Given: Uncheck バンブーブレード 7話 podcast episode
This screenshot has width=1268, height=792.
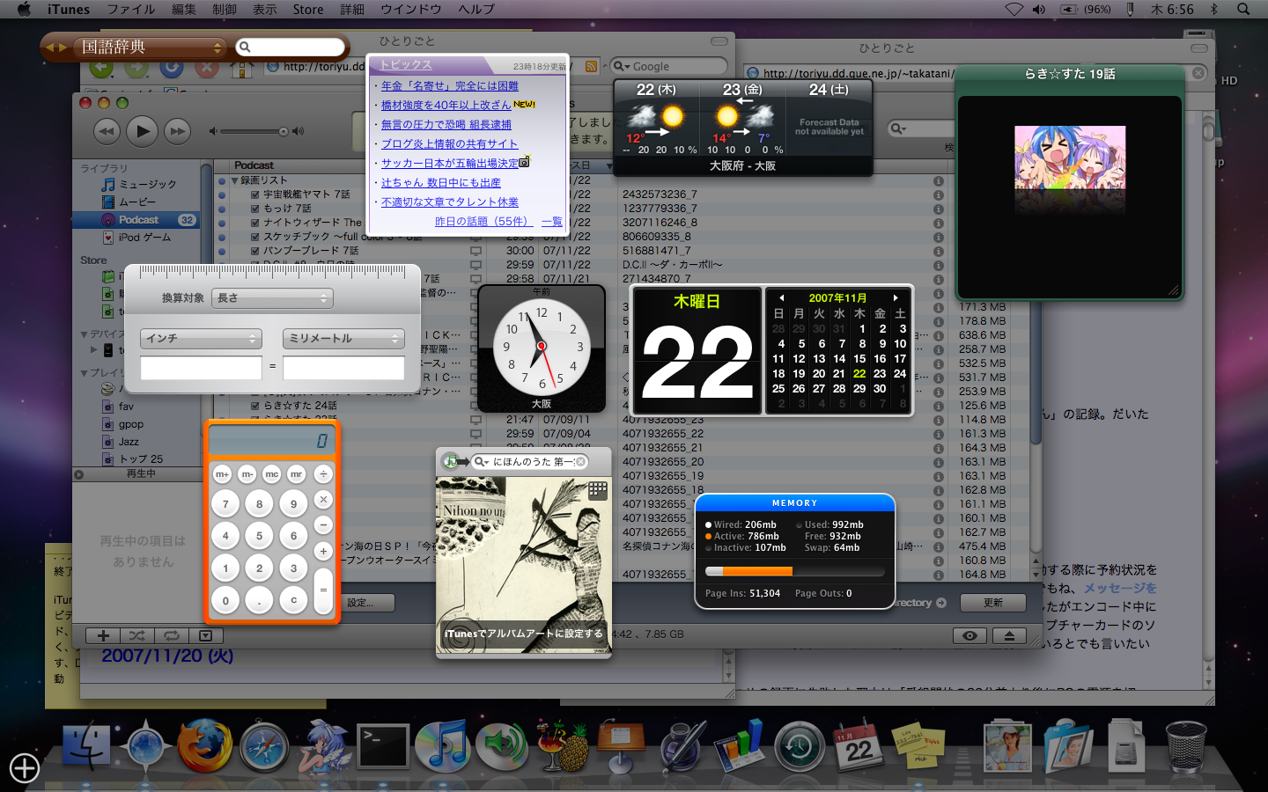Looking at the screenshot, I should point(254,251).
